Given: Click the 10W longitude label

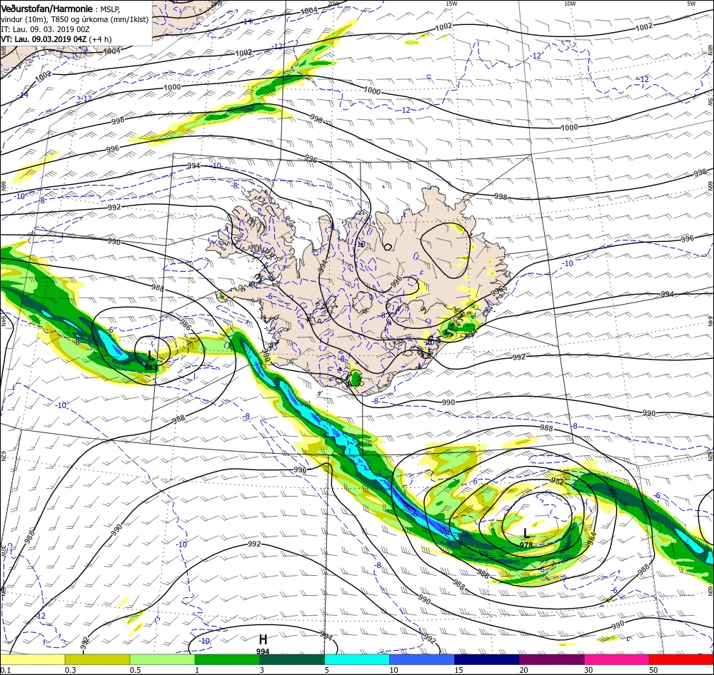Looking at the screenshot, I should click(x=570, y=4).
